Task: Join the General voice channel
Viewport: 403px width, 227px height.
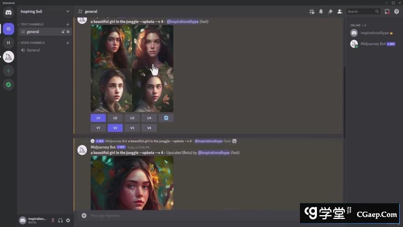Action: pos(34,50)
